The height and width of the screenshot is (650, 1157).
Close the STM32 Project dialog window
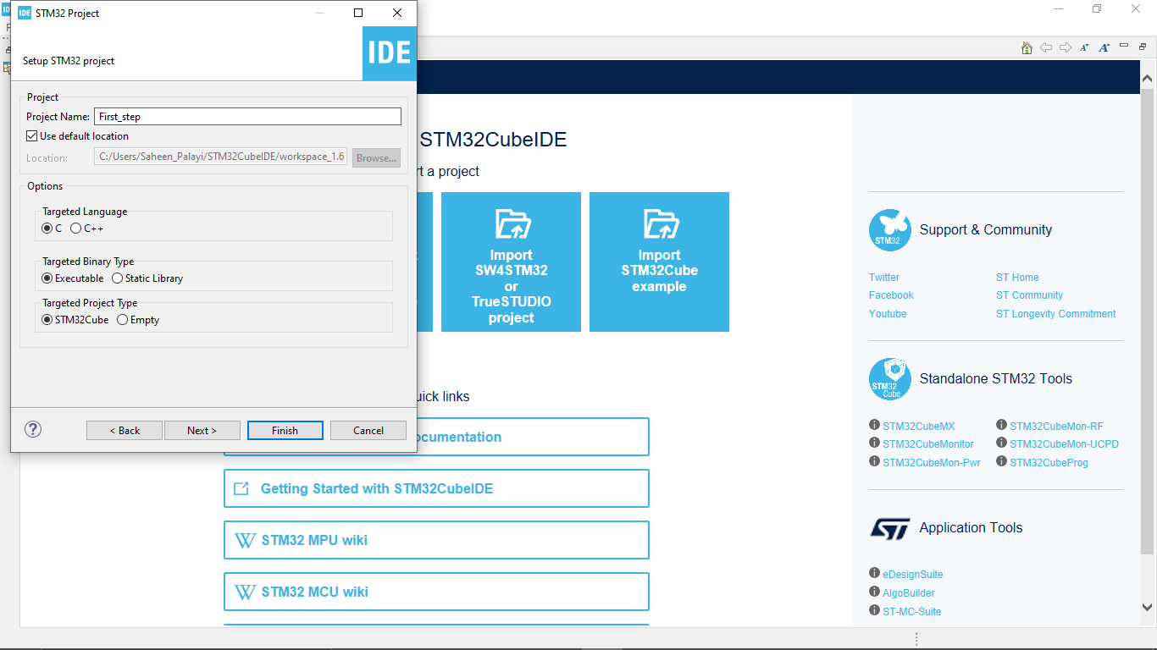click(x=397, y=13)
